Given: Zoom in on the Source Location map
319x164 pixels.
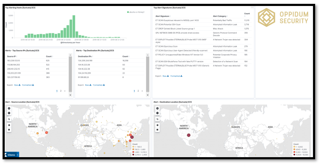Looking at the screenshot, I should (x=9, y=108).
